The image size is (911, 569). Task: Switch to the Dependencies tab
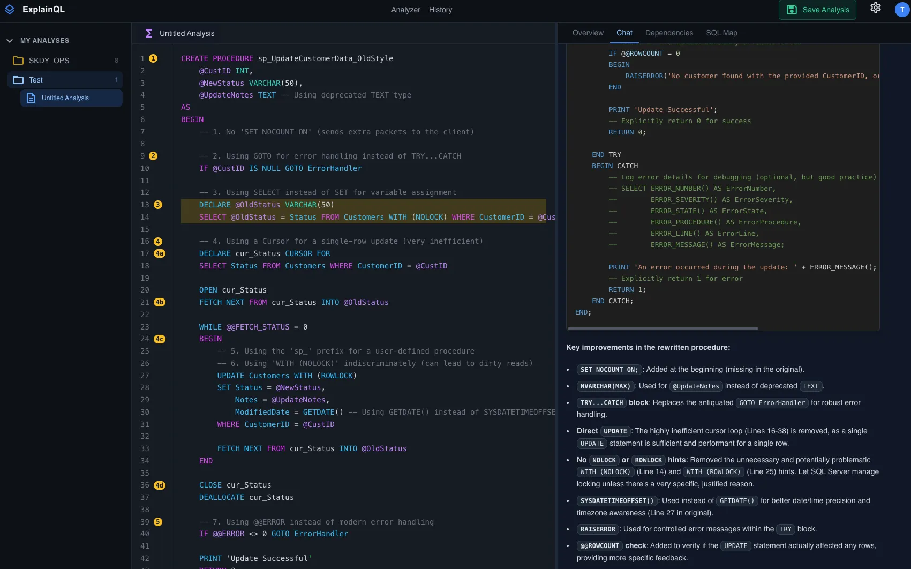pyautogui.click(x=668, y=33)
